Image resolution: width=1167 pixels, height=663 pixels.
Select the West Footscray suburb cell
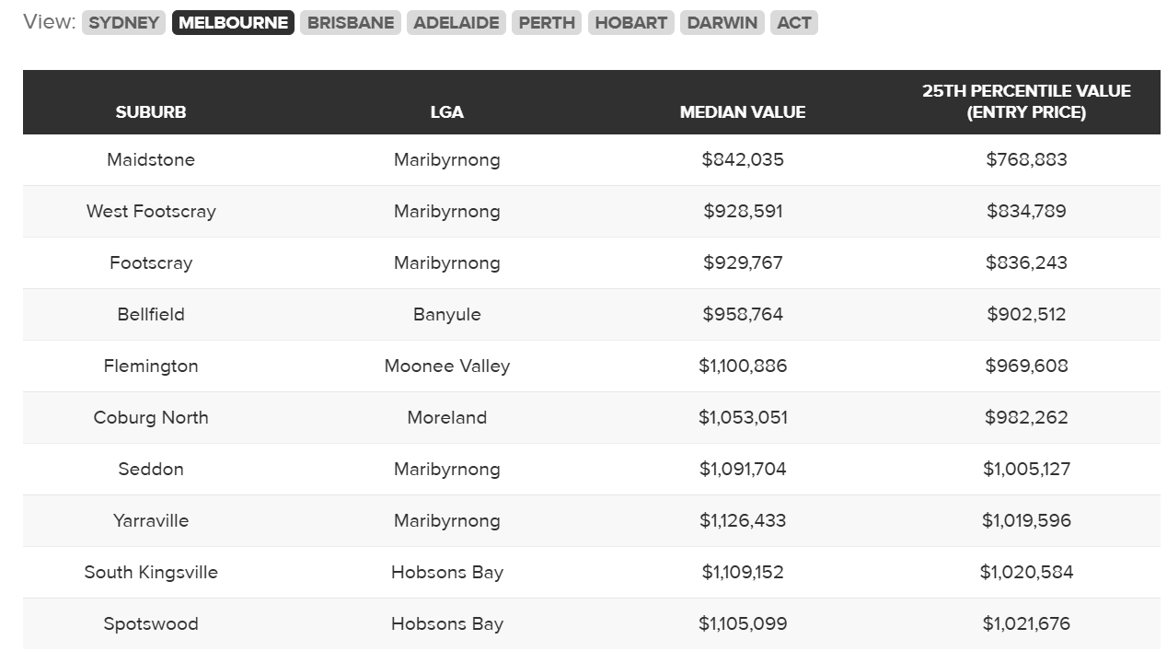tap(151, 211)
